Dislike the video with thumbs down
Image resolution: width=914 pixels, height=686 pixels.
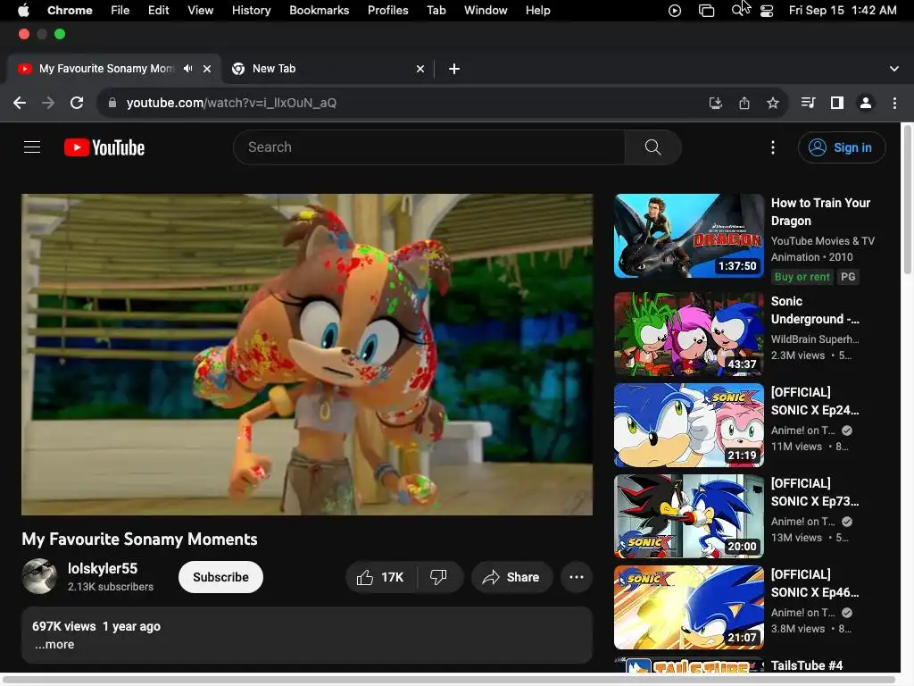point(438,578)
